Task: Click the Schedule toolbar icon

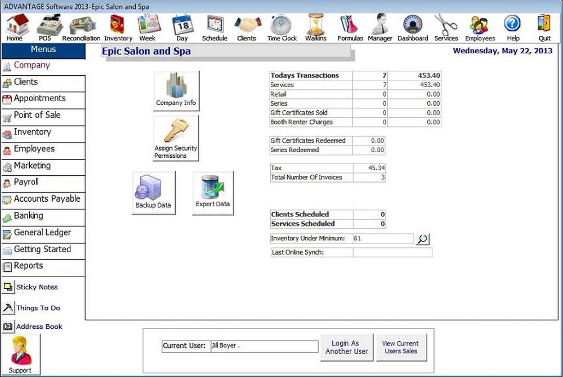Action: [215, 28]
